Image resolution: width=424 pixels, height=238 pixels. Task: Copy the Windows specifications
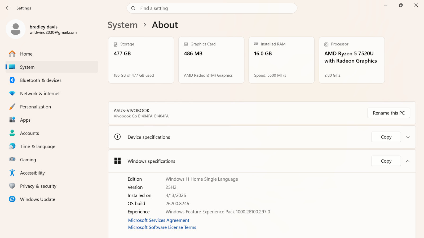(x=386, y=161)
